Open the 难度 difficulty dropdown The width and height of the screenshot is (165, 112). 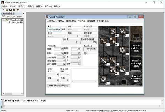click(74, 30)
